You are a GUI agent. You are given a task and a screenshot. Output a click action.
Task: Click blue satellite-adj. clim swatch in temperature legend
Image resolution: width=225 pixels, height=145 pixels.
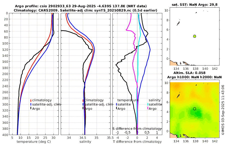pos(31,104)
